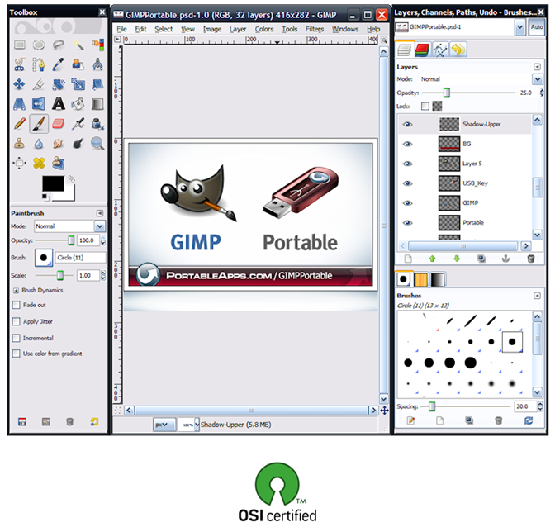Click the new layer page icon
The image size is (555, 527).
(x=408, y=259)
